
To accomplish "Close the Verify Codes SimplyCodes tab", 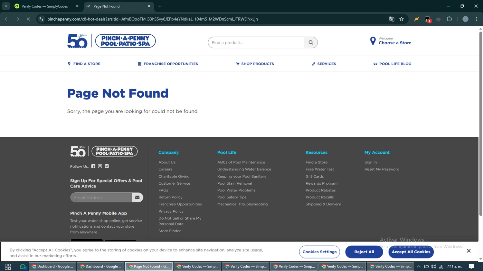I will 77,6.
